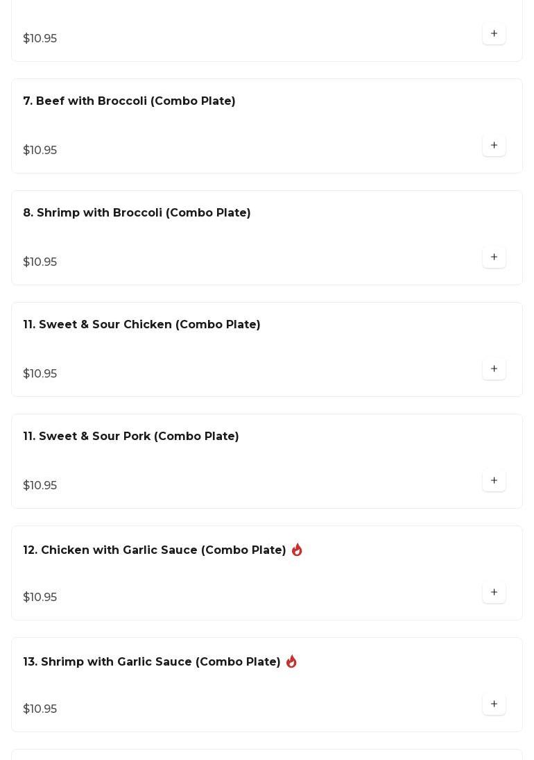Image resolution: width=534 pixels, height=760 pixels.
Task: Select 11. Sweet & Sour Chicken title
Action: pos(142,324)
